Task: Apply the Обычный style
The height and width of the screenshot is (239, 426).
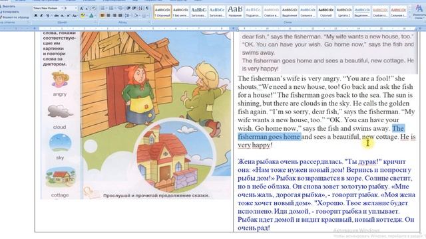Action: tap(162, 12)
